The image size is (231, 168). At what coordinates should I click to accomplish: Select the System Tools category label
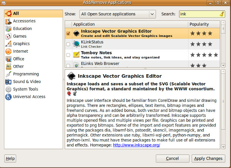pos(26,89)
